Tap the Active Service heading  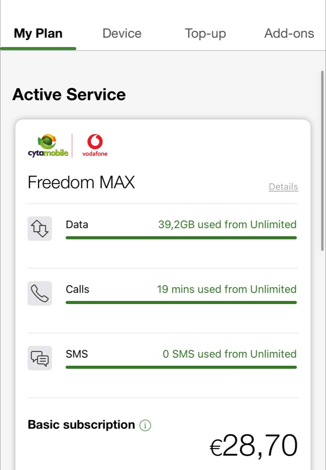click(69, 95)
